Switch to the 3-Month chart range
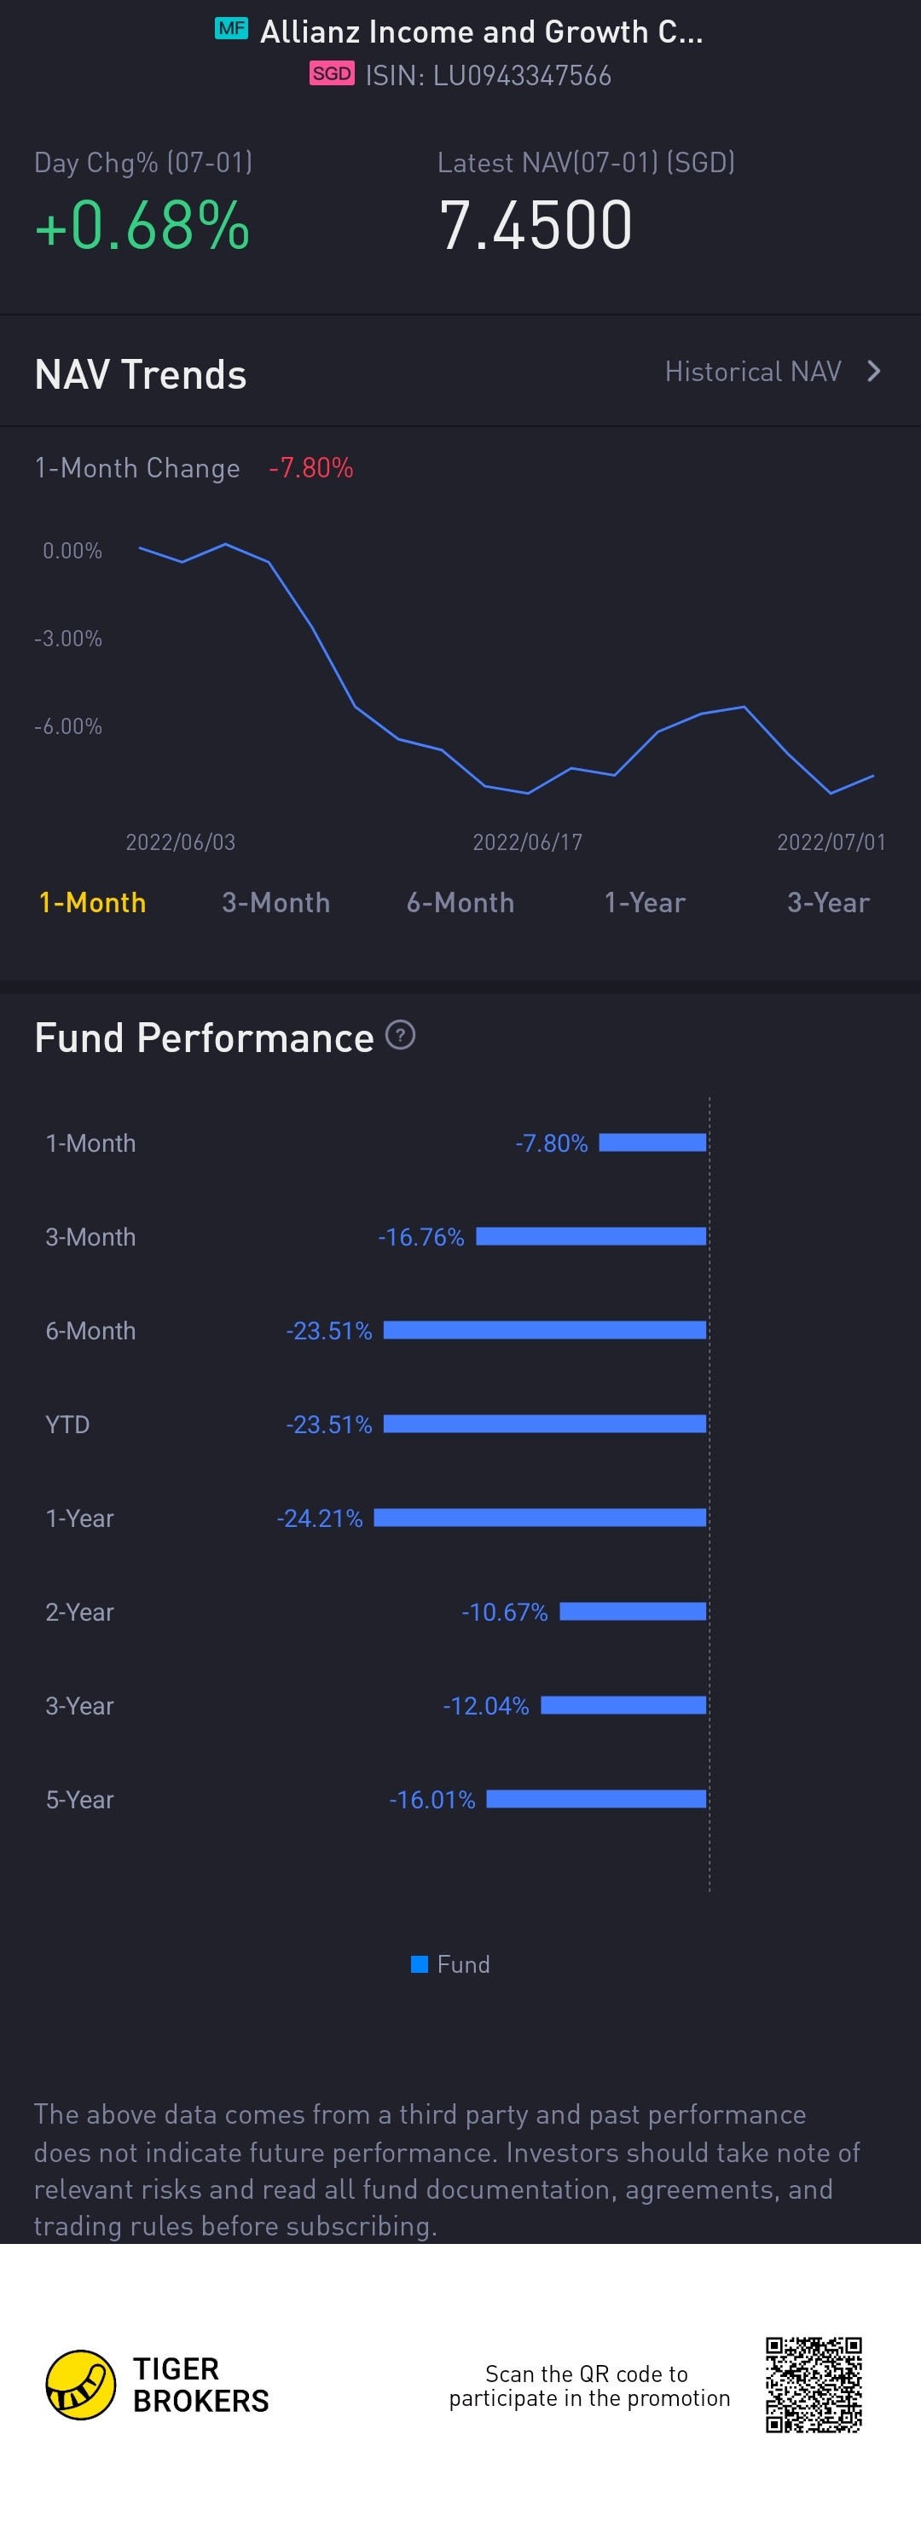This screenshot has height=2527, width=921. pos(275,903)
